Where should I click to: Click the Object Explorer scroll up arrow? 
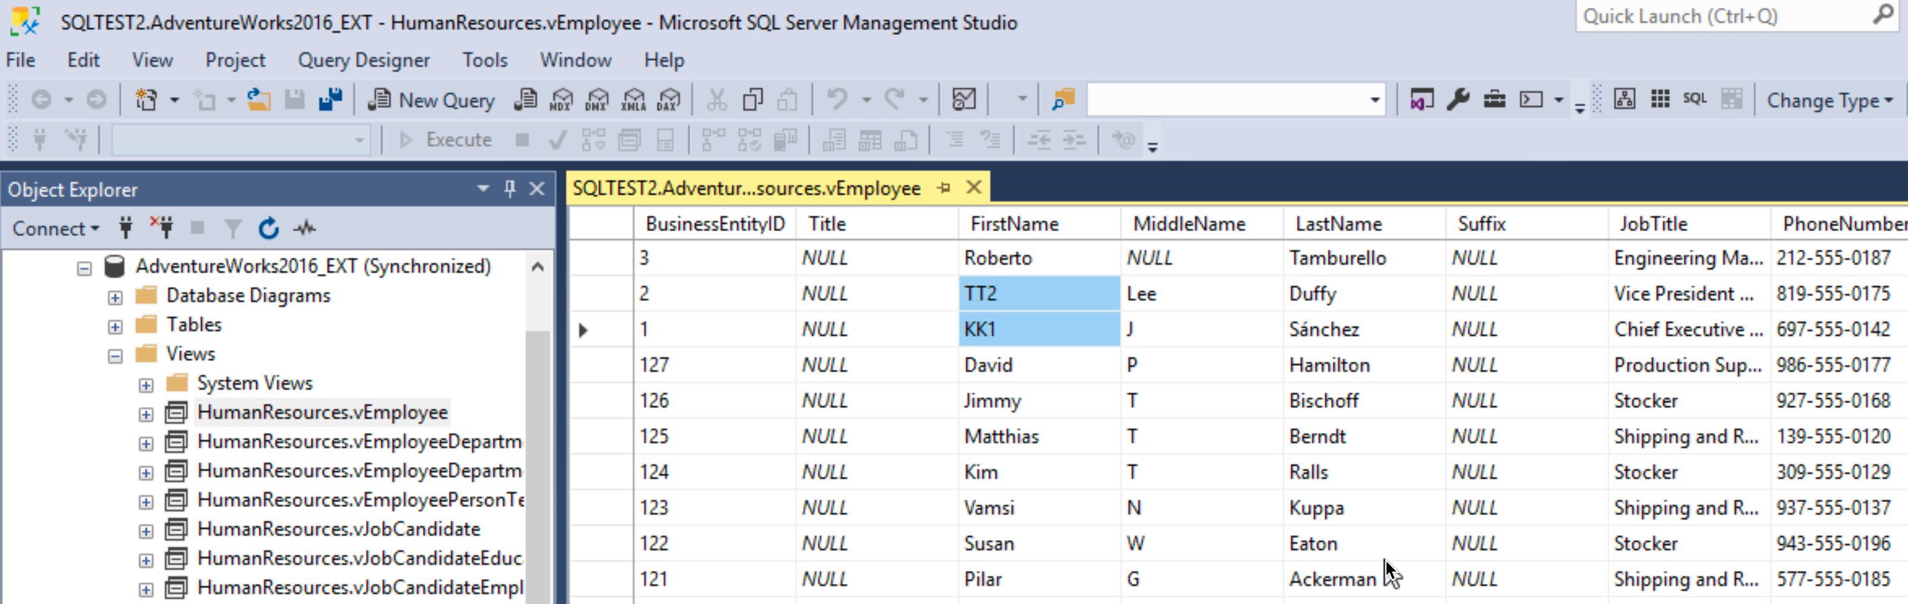538,267
